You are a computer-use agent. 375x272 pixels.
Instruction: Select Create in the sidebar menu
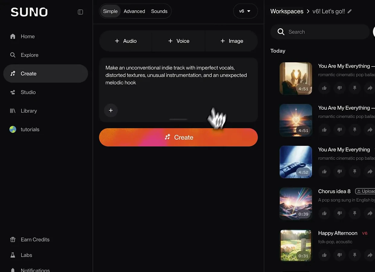click(45, 73)
